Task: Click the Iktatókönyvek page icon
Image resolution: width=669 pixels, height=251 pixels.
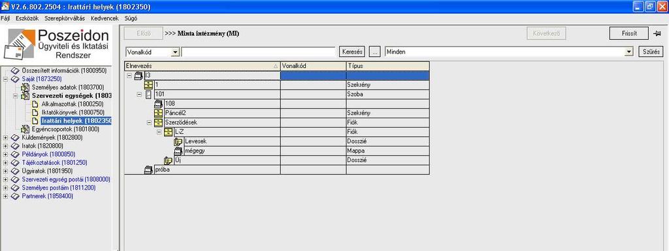Action: click(36, 112)
